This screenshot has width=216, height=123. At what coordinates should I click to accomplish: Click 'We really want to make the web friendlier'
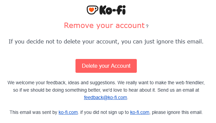click(161, 83)
